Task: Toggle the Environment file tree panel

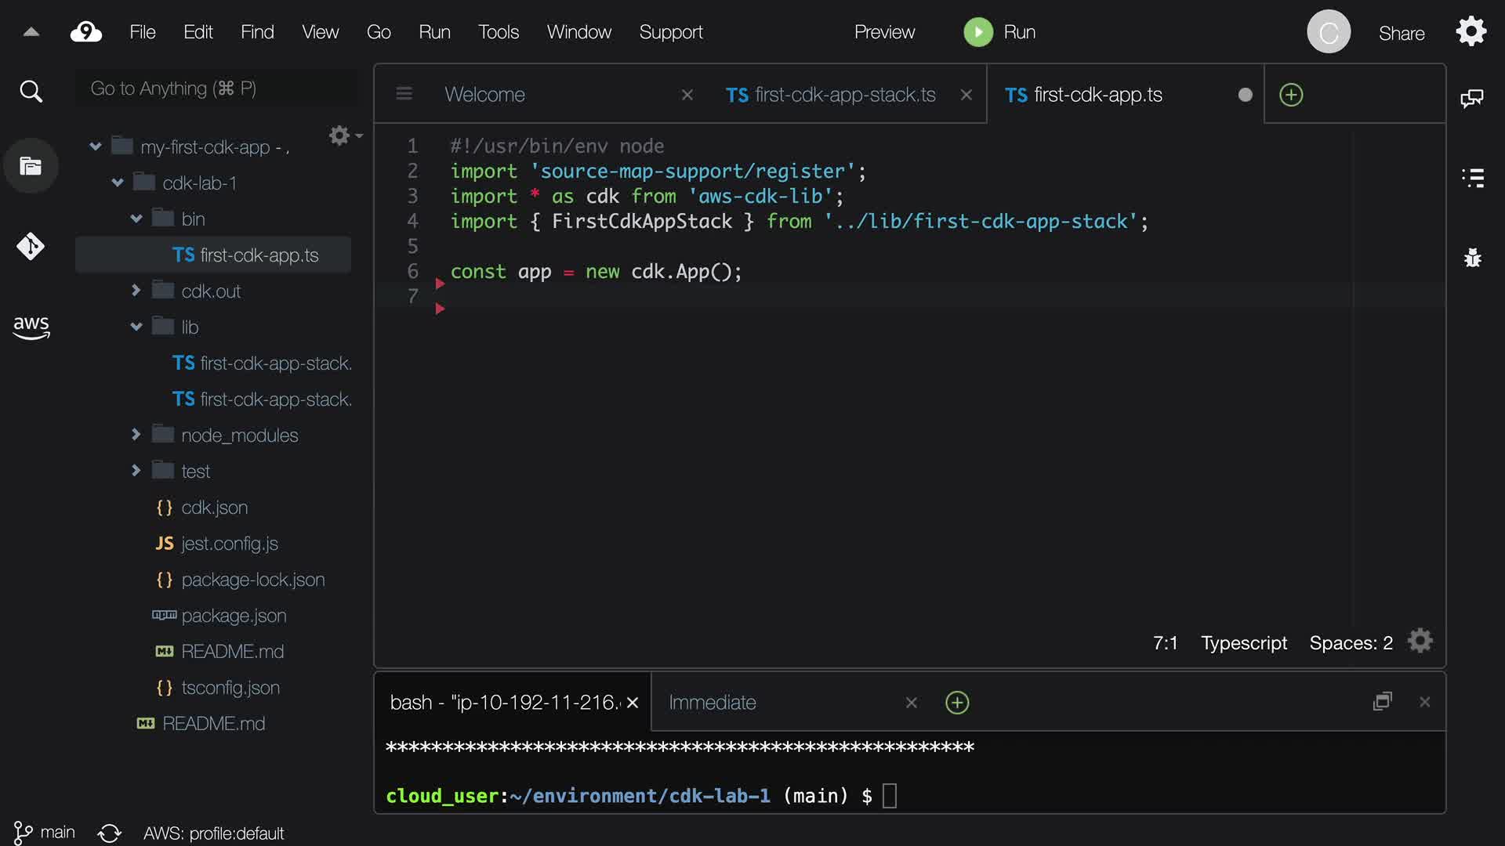Action: pos(31,166)
